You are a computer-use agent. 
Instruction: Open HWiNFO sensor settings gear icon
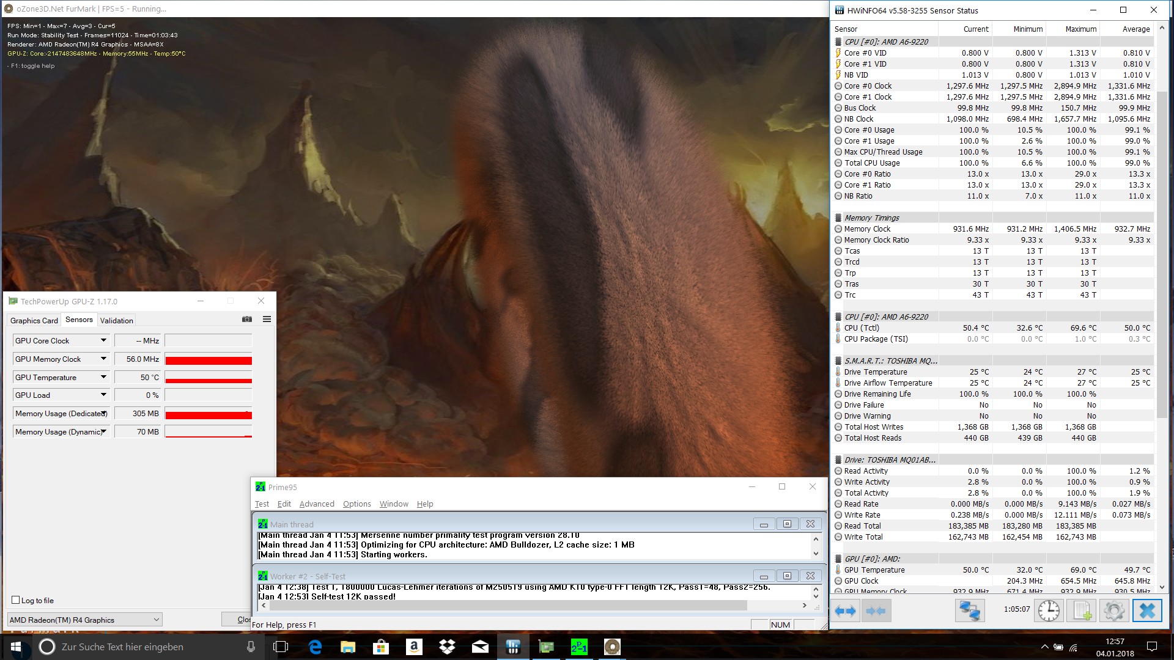[1114, 610]
